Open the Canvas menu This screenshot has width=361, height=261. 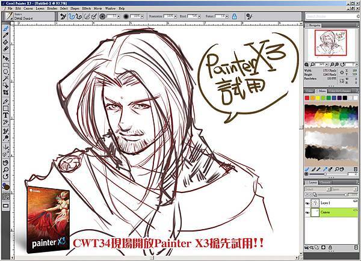pos(28,8)
